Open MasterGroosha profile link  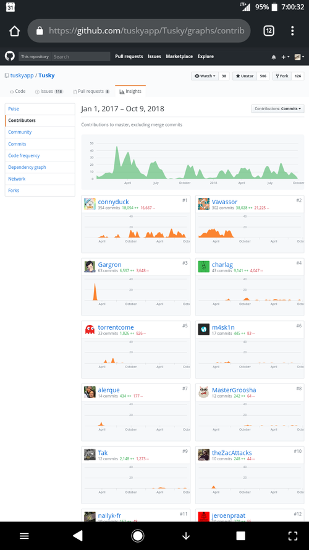[x=234, y=390]
